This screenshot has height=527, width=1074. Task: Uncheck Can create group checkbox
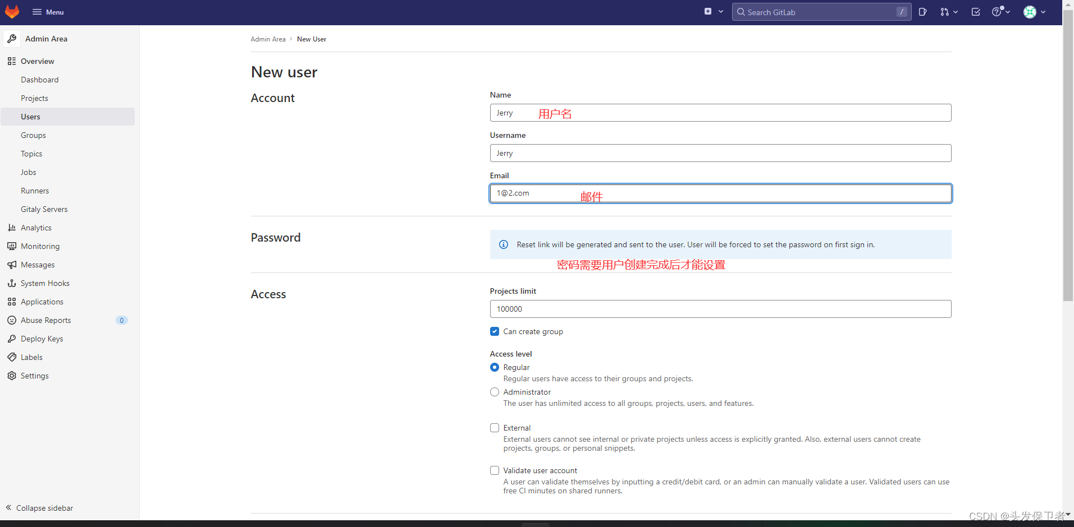click(x=495, y=331)
